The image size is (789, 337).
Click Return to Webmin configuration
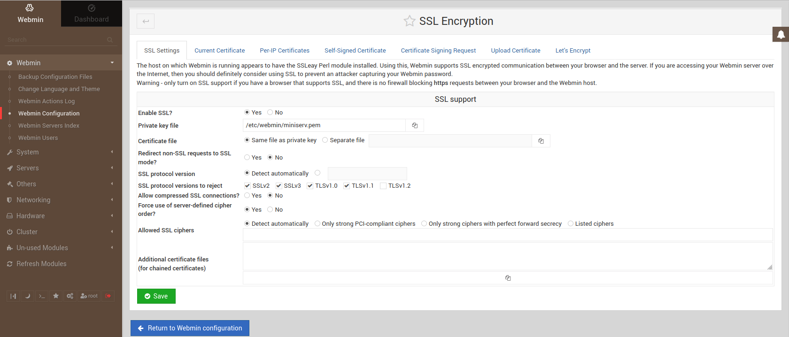click(190, 328)
